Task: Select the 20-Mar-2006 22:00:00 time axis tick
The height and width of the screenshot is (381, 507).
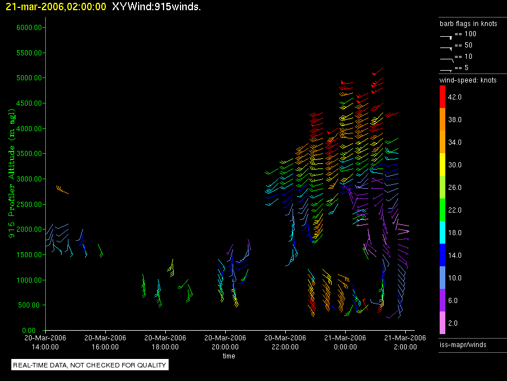Action: (x=285, y=343)
